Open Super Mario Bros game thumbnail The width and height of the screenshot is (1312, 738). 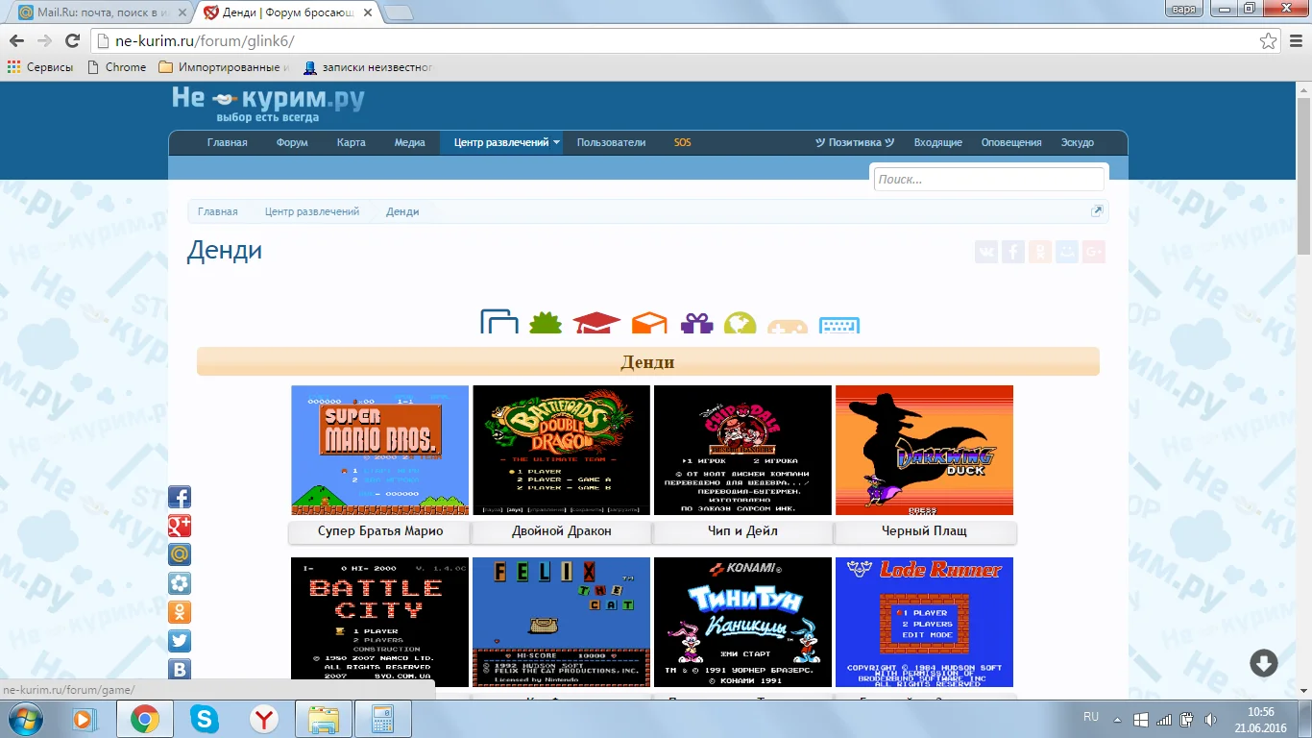(380, 450)
